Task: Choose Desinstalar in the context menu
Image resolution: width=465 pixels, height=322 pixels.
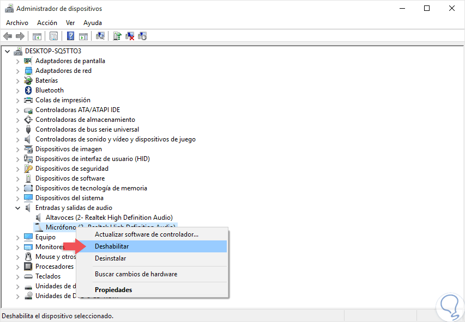Action: click(x=152, y=258)
